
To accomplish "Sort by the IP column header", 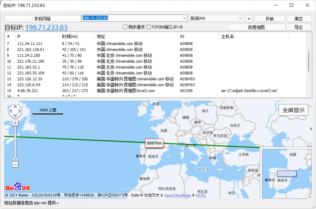I will click(x=38, y=36).
